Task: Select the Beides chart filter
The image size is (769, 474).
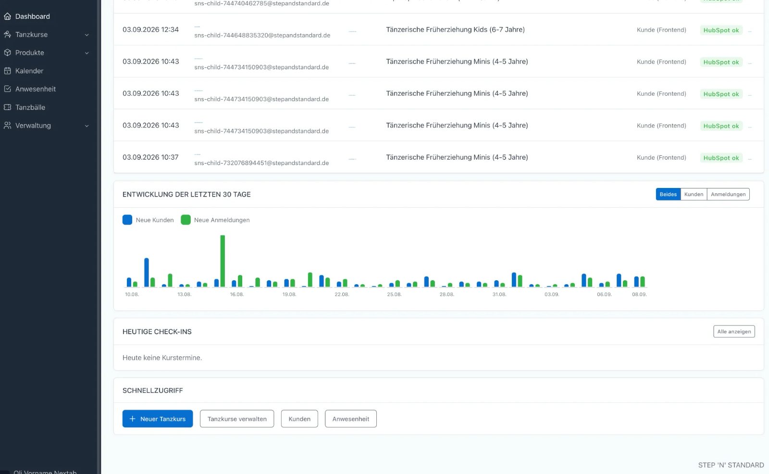Action: (x=668, y=194)
